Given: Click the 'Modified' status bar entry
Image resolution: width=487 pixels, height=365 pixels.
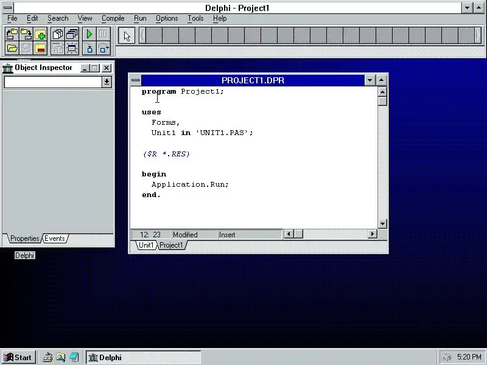Looking at the screenshot, I should pos(194,235).
